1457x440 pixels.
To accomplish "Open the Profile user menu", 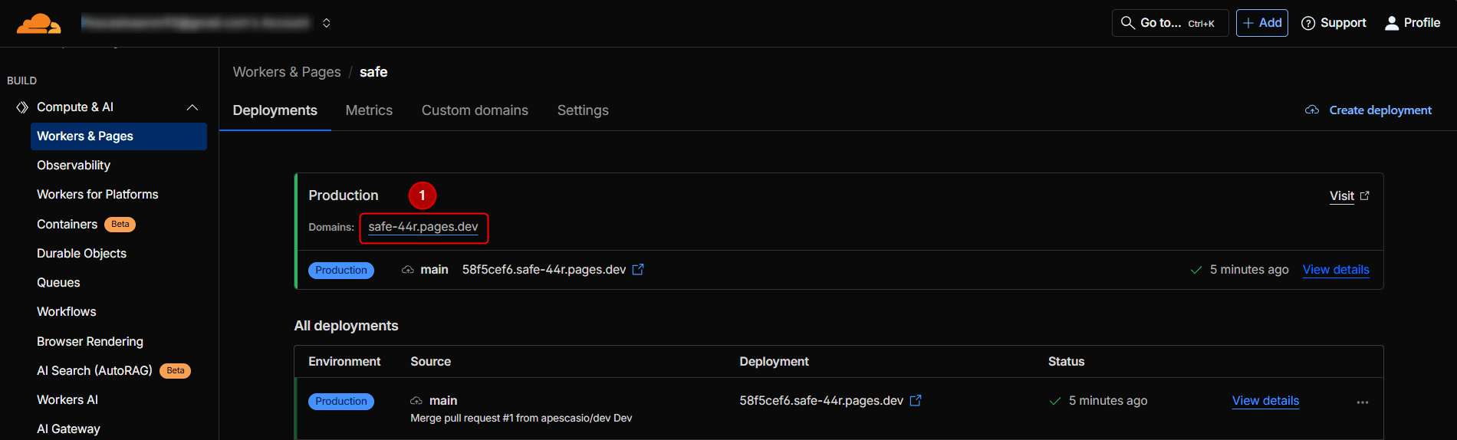I will point(1412,23).
